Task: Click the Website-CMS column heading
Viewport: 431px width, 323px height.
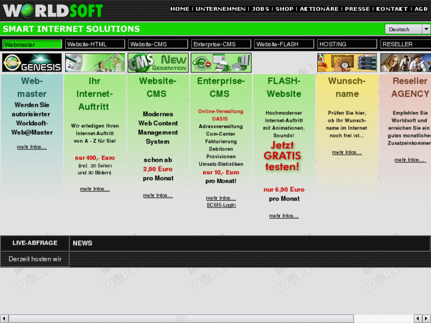Action: click(158, 87)
